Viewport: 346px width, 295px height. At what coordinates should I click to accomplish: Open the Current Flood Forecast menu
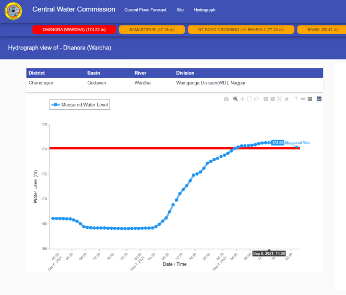click(x=147, y=10)
